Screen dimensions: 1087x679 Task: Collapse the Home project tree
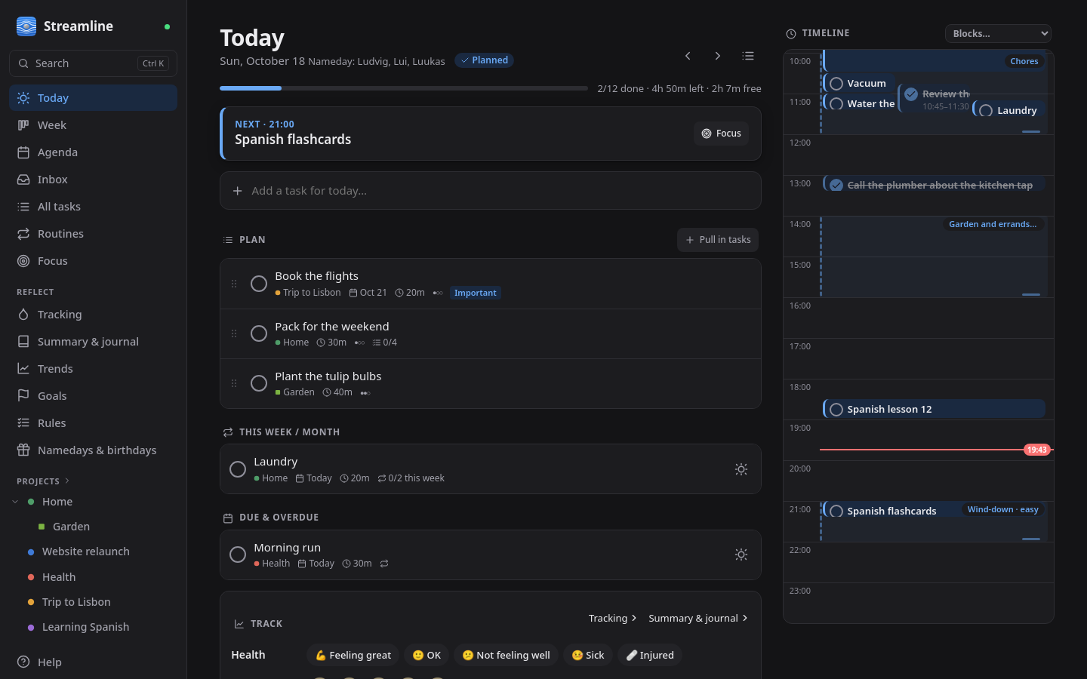[x=15, y=502]
